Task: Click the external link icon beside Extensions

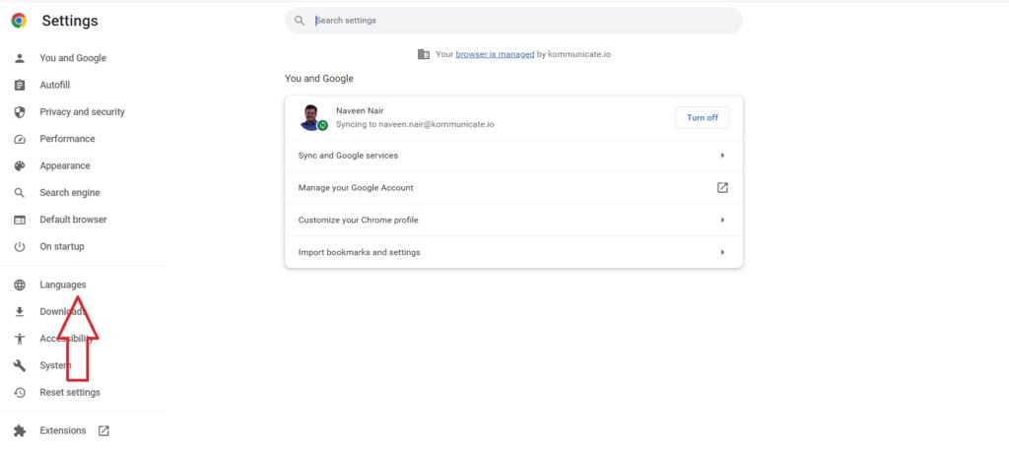Action: pyautogui.click(x=103, y=430)
